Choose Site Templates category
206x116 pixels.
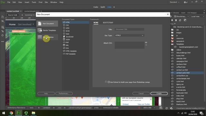47,37
